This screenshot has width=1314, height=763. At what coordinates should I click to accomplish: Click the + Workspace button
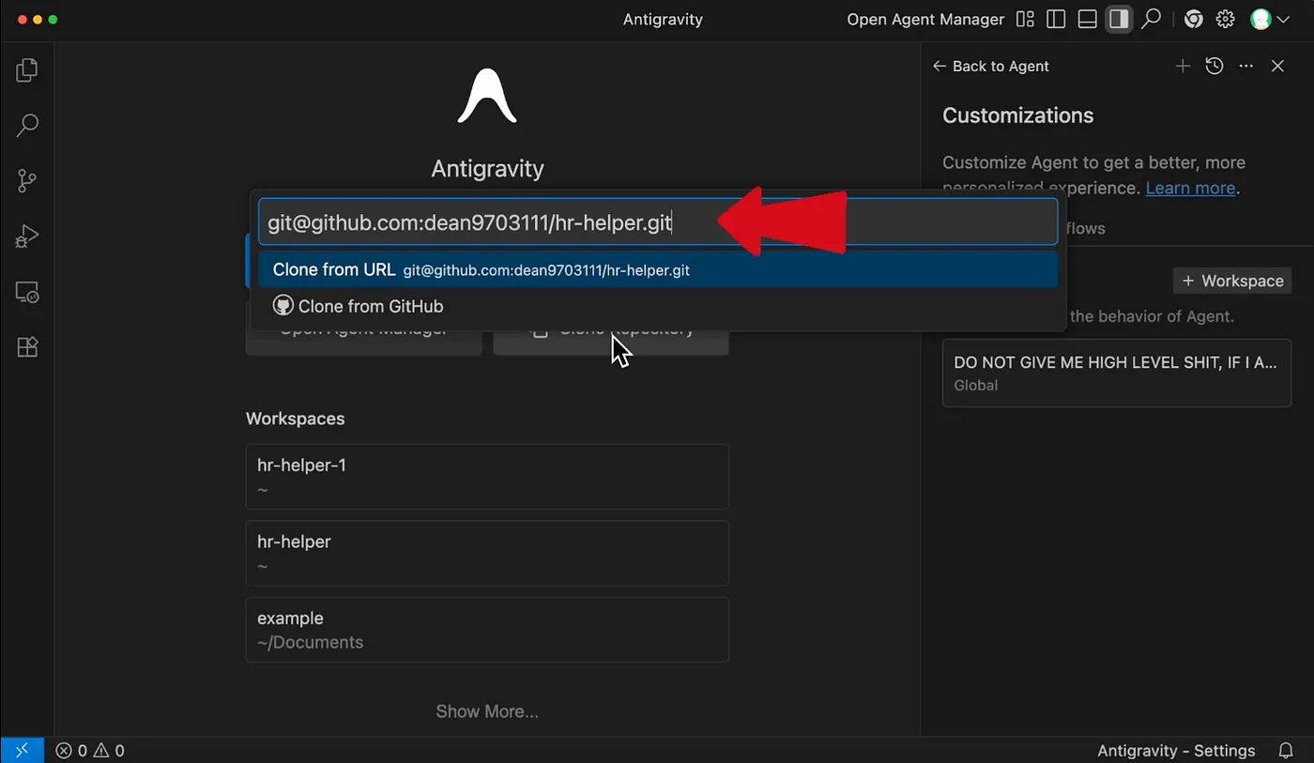[1232, 281]
